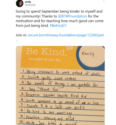Click list item 8 Be kind to marriage
Screen dimensions: 116x125
[47, 112]
